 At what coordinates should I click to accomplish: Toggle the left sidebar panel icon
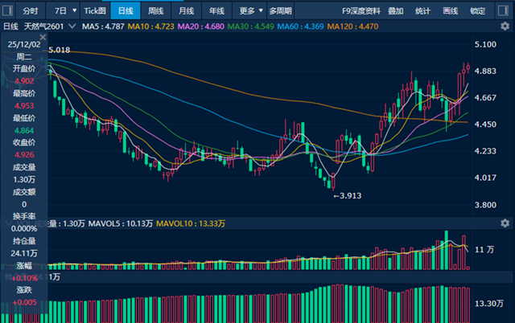click(x=7, y=10)
